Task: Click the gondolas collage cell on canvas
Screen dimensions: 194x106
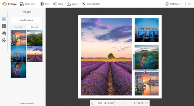Action: point(147,30)
